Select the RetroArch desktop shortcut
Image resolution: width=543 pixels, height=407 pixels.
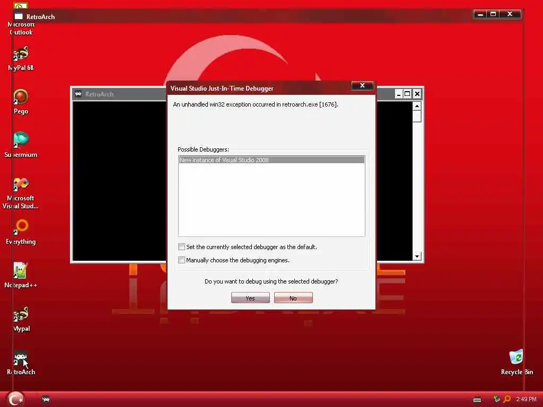coord(21,362)
